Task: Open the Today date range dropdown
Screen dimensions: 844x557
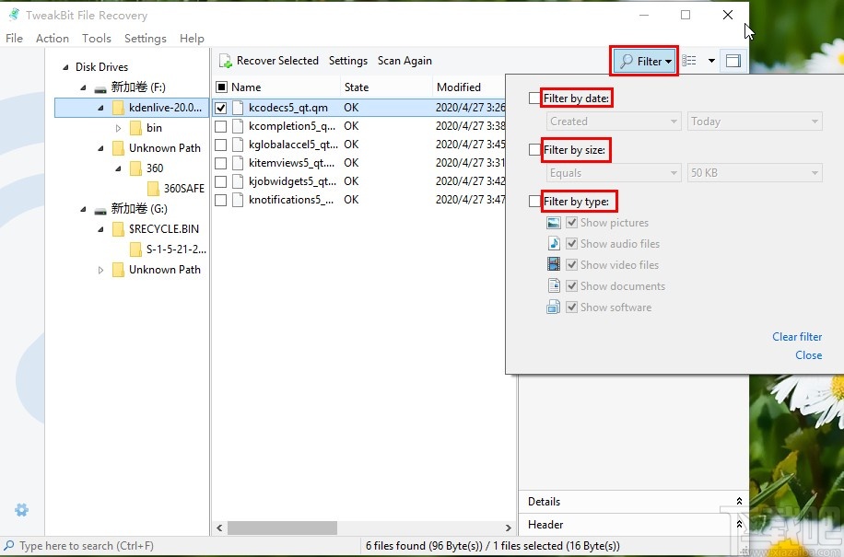Action: coord(755,122)
